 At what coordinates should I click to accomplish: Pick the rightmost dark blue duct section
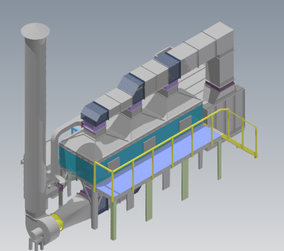click(168, 67)
